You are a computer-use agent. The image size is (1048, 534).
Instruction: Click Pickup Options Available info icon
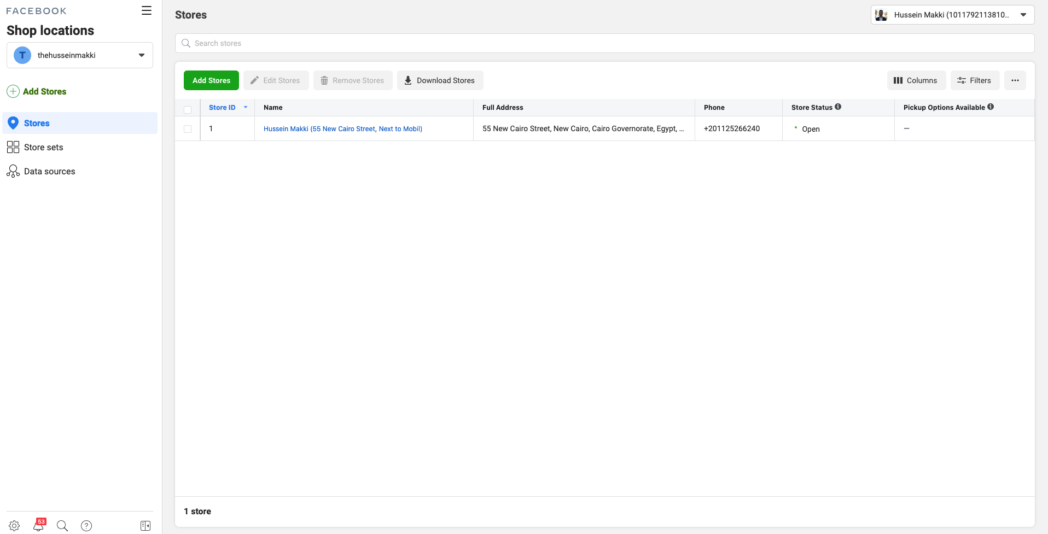point(991,107)
